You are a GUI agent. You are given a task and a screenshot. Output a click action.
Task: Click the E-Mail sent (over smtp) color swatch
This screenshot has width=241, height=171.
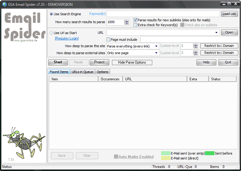click(x=166, y=153)
